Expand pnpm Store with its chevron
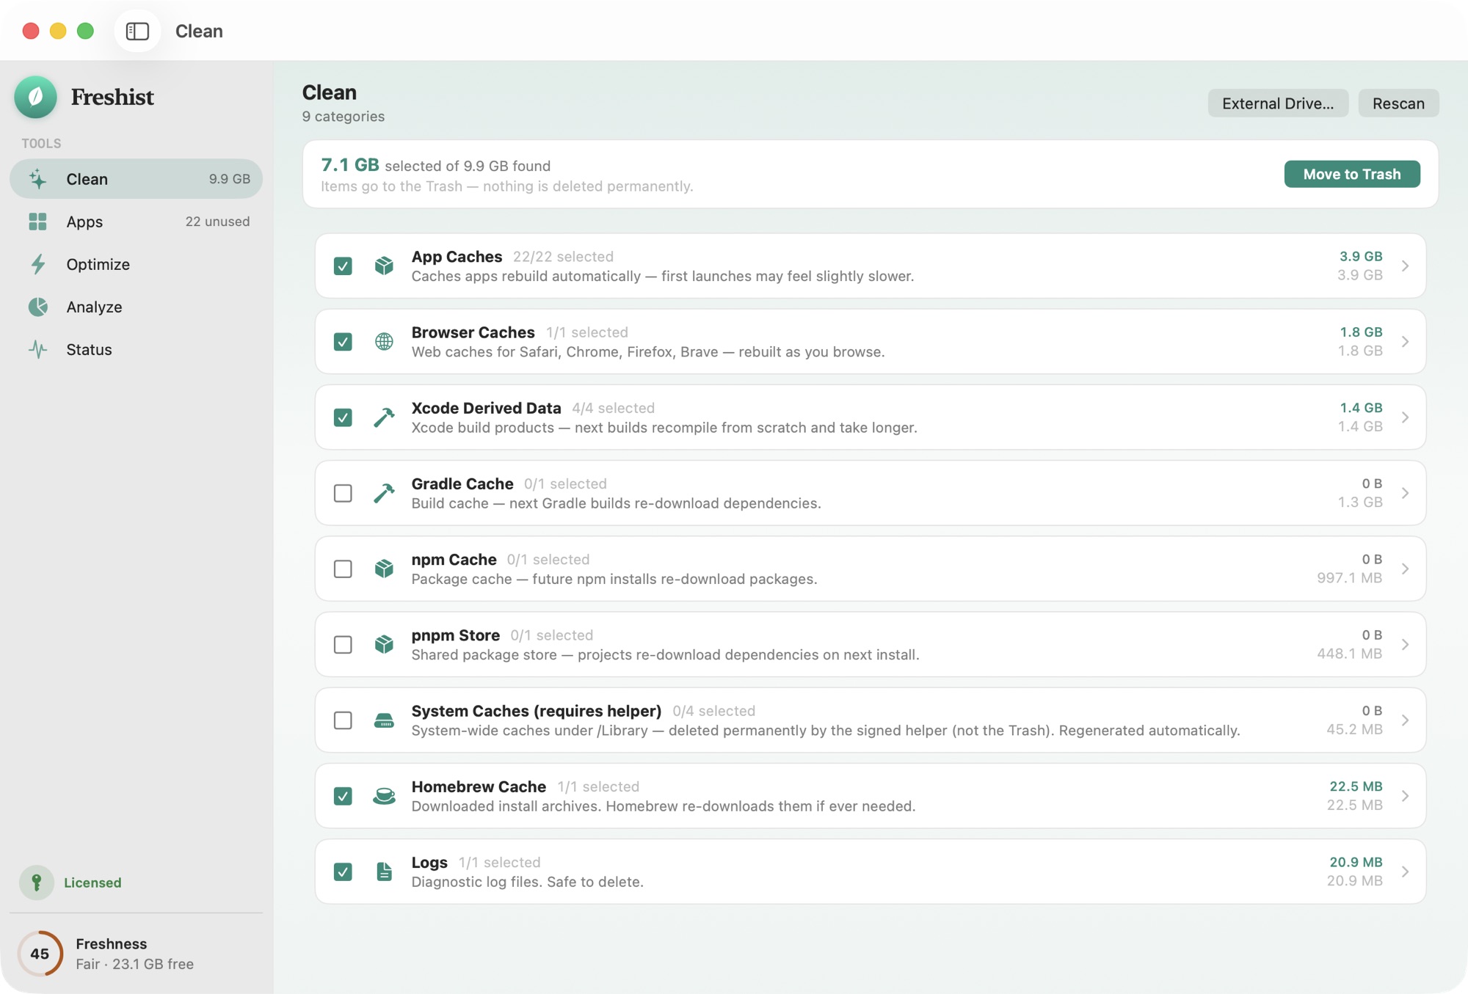The image size is (1468, 994). tap(1405, 644)
